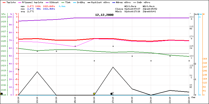Select the 22:10 time axis label
Viewport: 209px width, 104px height.
[189, 100]
